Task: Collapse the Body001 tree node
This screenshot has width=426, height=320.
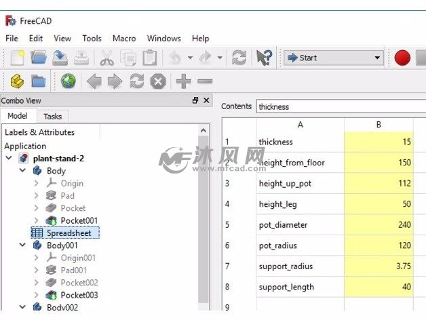Action: pyautogui.click(x=22, y=245)
